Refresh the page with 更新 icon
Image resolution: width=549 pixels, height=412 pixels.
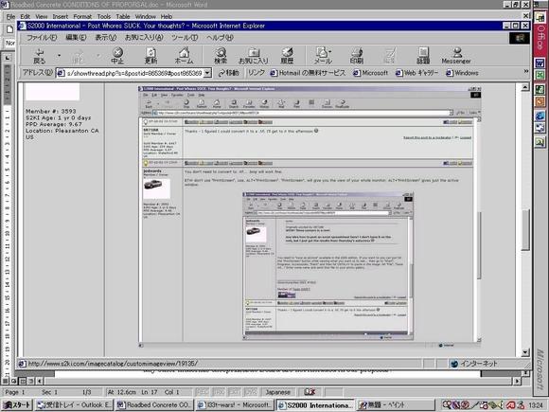click(x=151, y=56)
